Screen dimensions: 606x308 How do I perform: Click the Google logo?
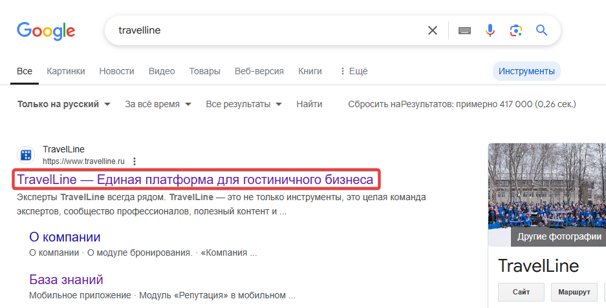coord(46,31)
